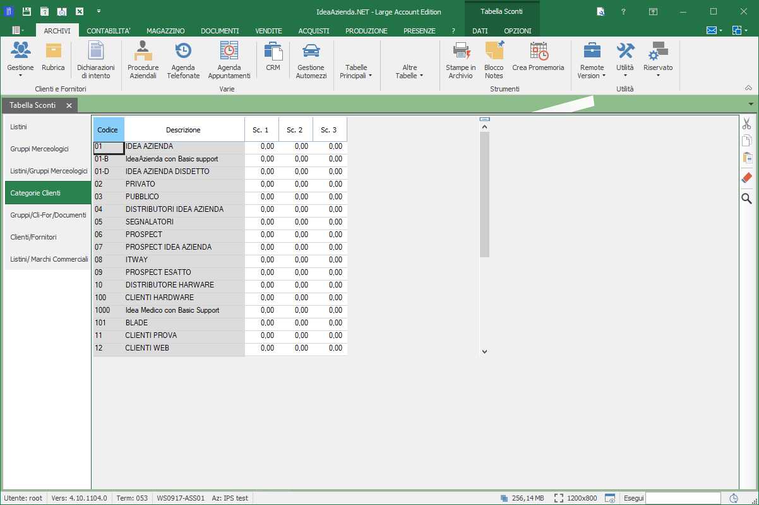
Task: Collapse the ribbon with the chevron
Action: tap(749, 88)
